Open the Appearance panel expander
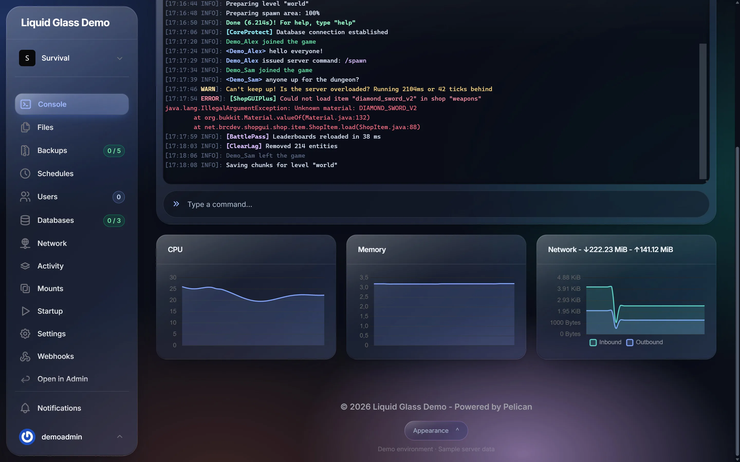This screenshot has height=462, width=740. [436, 430]
